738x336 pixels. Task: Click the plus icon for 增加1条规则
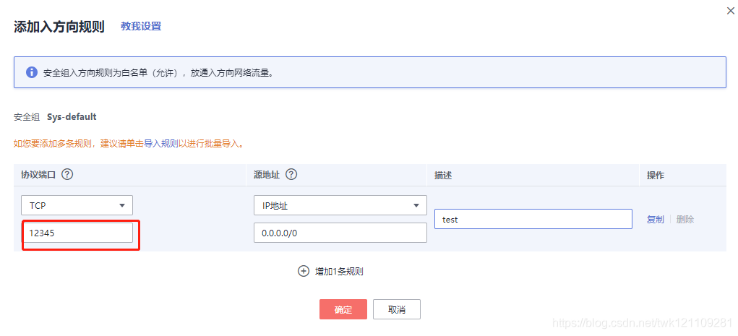click(304, 271)
